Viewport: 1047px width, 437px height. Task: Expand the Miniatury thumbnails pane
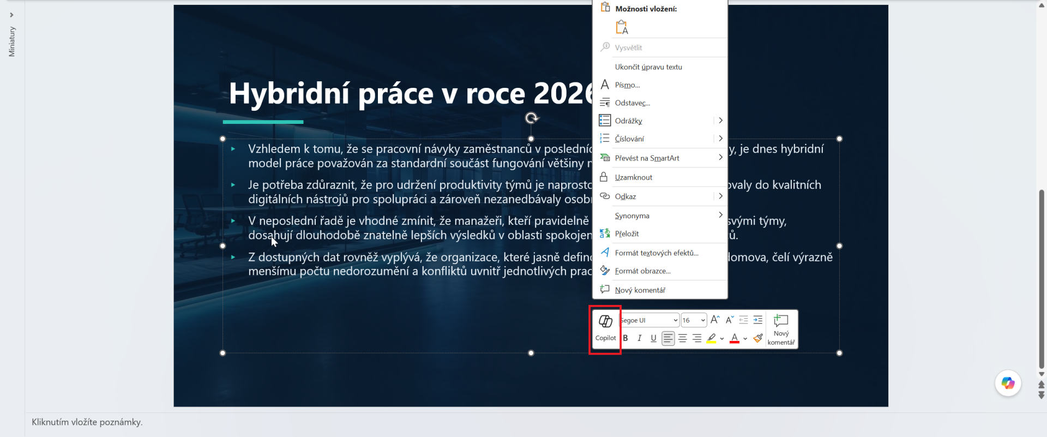[11, 15]
